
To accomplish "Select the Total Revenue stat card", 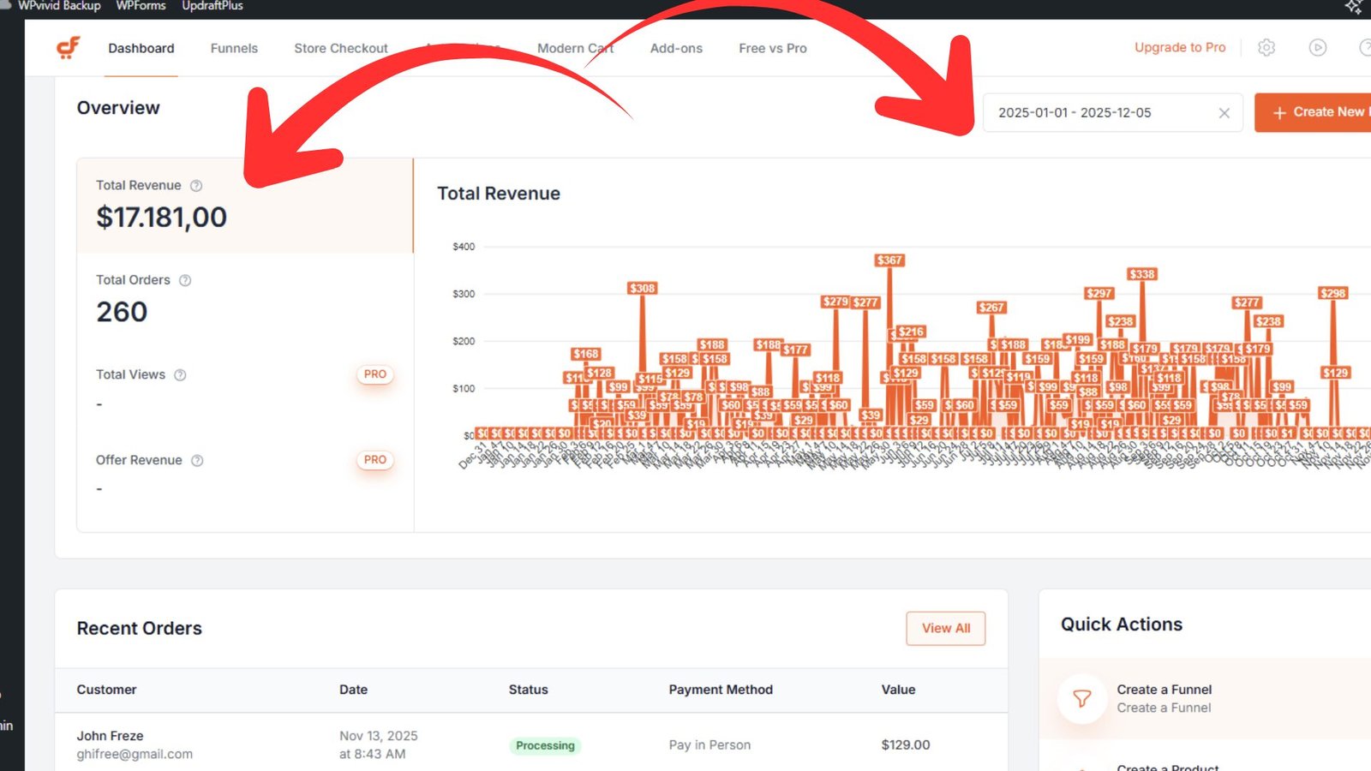I will tap(245, 206).
